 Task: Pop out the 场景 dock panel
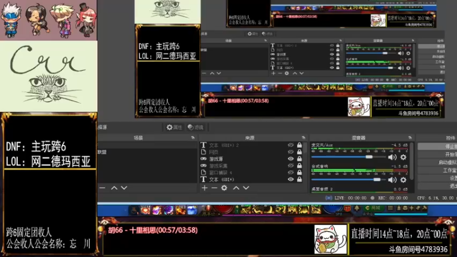coord(193,138)
